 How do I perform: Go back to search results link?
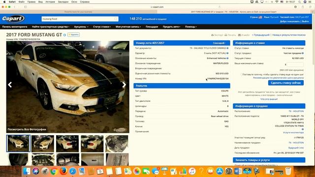pyautogui.click(x=289, y=35)
